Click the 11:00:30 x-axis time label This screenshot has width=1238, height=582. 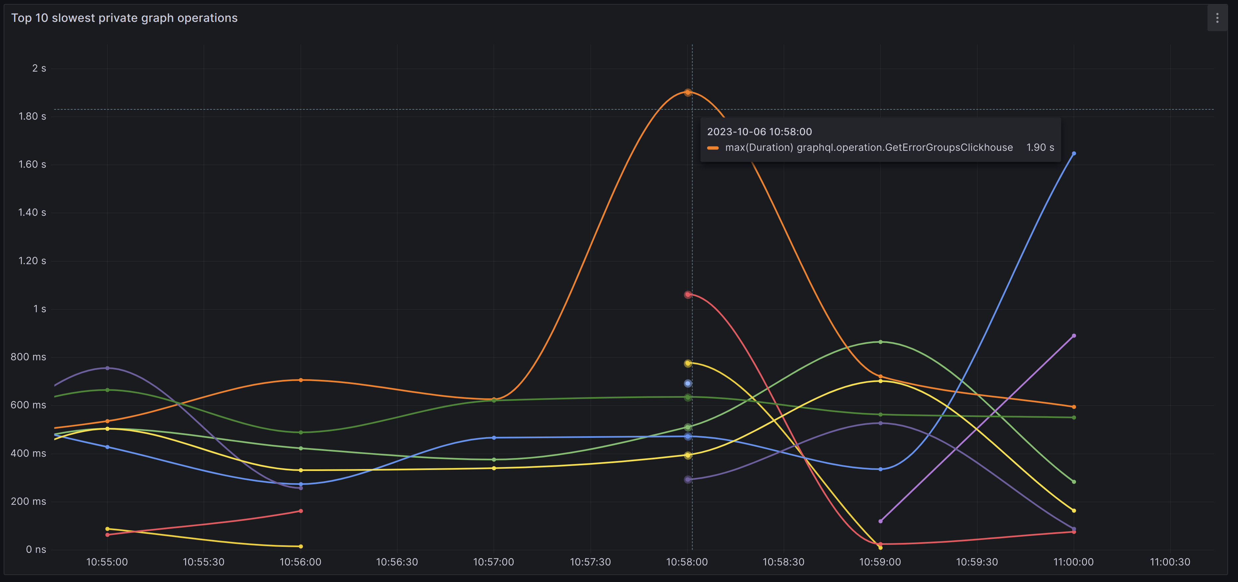pos(1170,562)
